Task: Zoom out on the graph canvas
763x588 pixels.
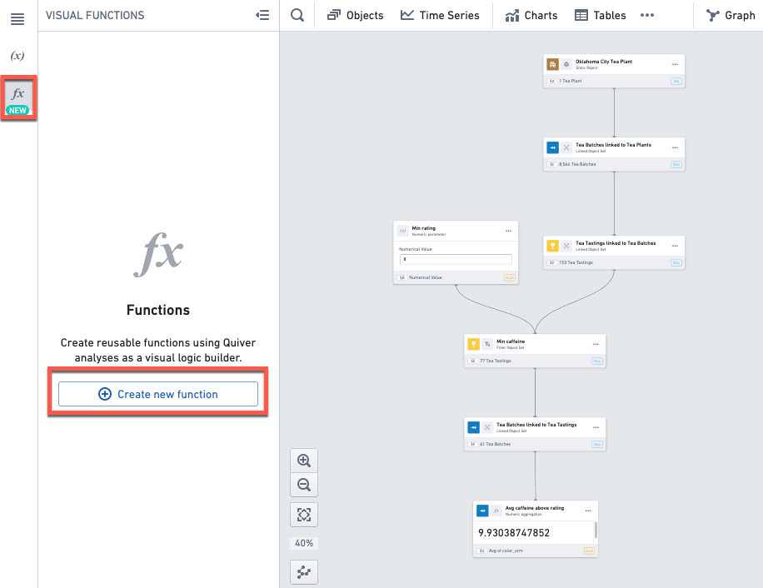Action: 304,485
